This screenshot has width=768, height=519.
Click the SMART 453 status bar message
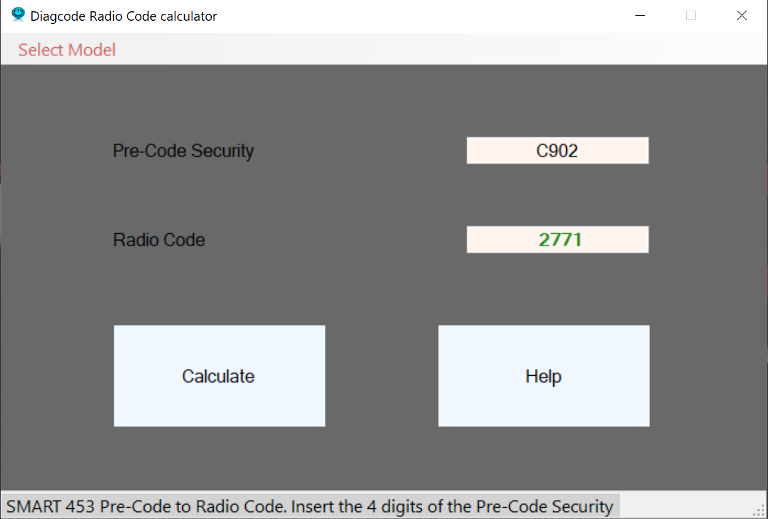(310, 506)
